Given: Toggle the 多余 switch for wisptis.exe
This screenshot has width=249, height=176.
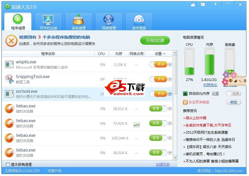Looking at the screenshot, I should pyautogui.click(x=158, y=65).
